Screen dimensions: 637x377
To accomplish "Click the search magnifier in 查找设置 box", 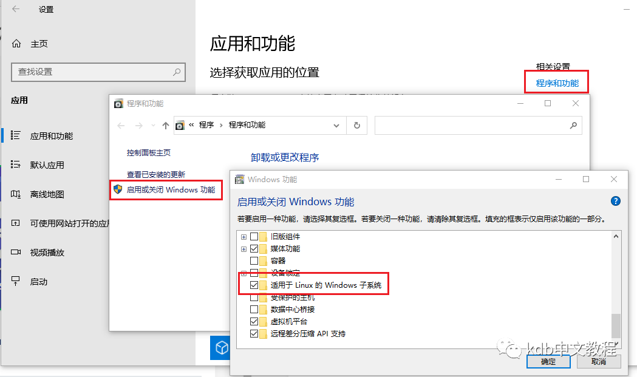I will click(177, 72).
